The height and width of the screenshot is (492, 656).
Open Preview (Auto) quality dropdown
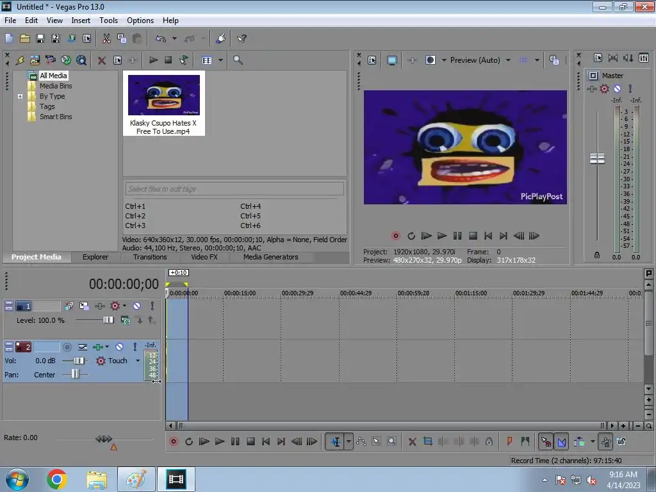pyautogui.click(x=508, y=60)
